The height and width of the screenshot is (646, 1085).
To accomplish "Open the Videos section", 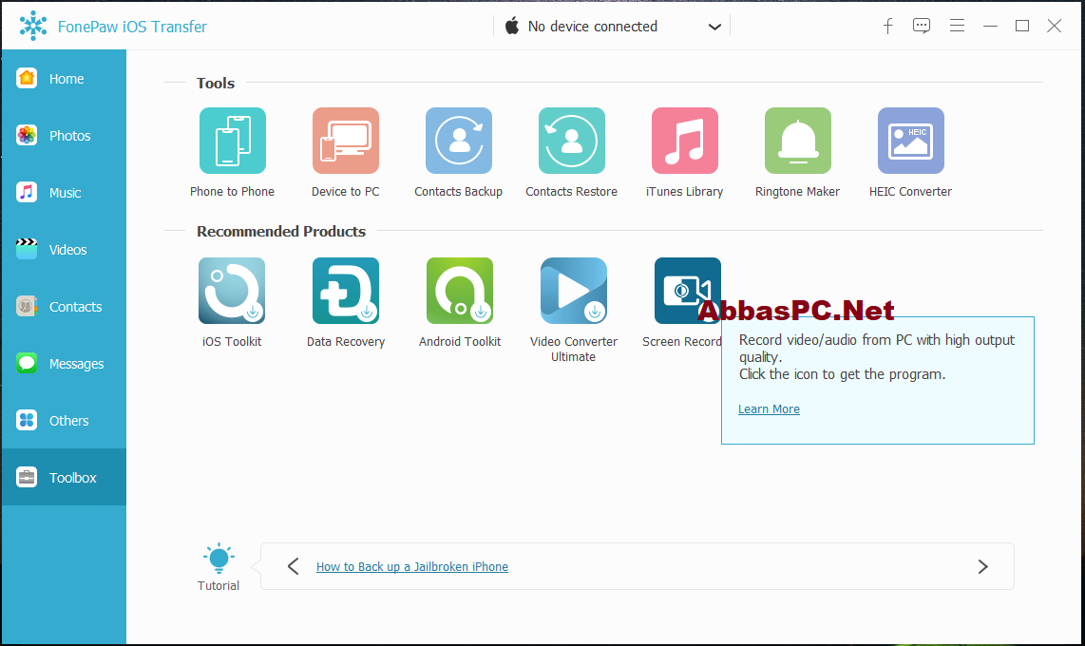I will pyautogui.click(x=64, y=250).
